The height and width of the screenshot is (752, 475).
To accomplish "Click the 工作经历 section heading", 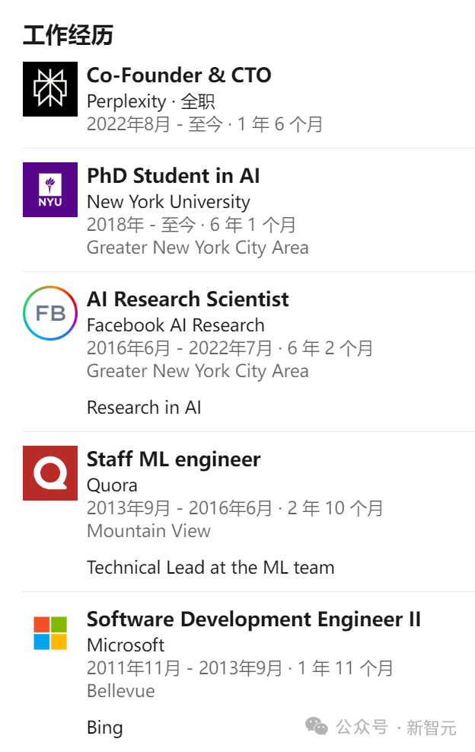I will coord(68,36).
